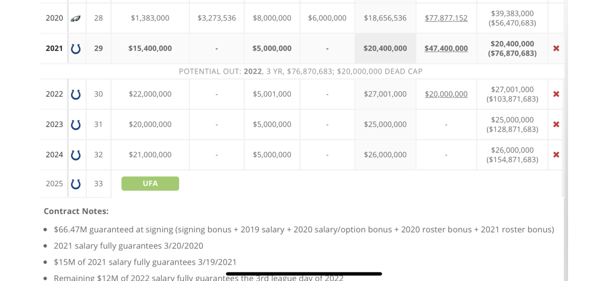Open the $20,000,000 dead cap link
This screenshot has height=281, width=608.
[x=446, y=94]
